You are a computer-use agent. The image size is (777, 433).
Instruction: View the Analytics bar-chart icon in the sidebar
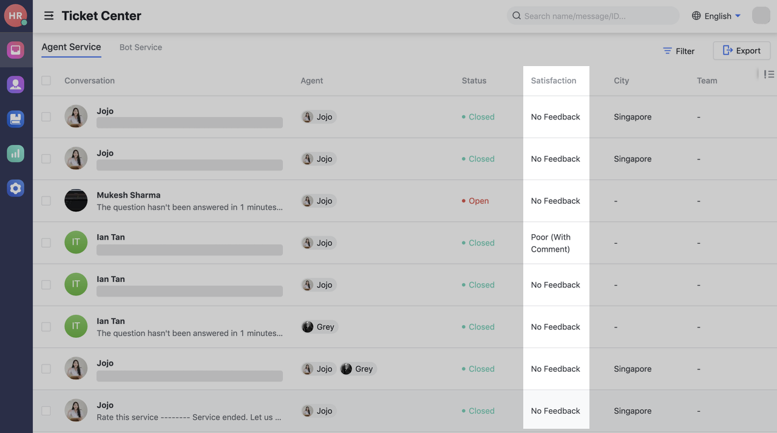[x=15, y=153]
